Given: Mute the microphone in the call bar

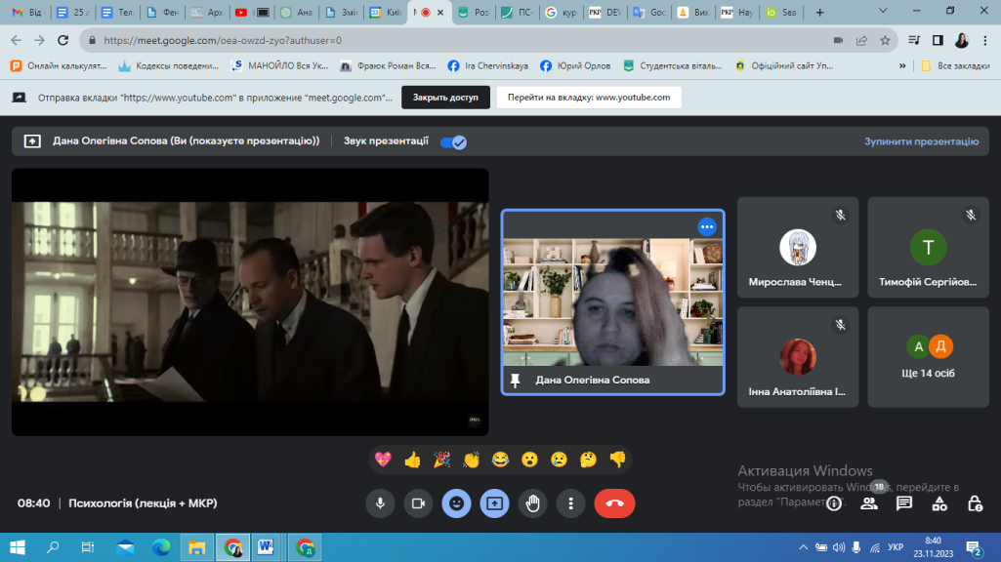Looking at the screenshot, I should (x=380, y=503).
